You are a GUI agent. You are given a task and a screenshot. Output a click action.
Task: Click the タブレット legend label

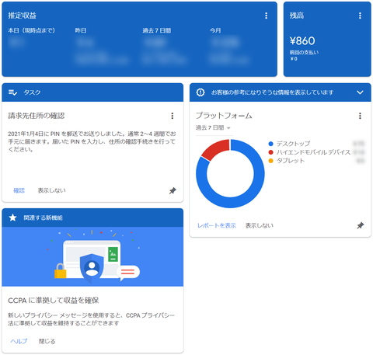click(x=291, y=161)
